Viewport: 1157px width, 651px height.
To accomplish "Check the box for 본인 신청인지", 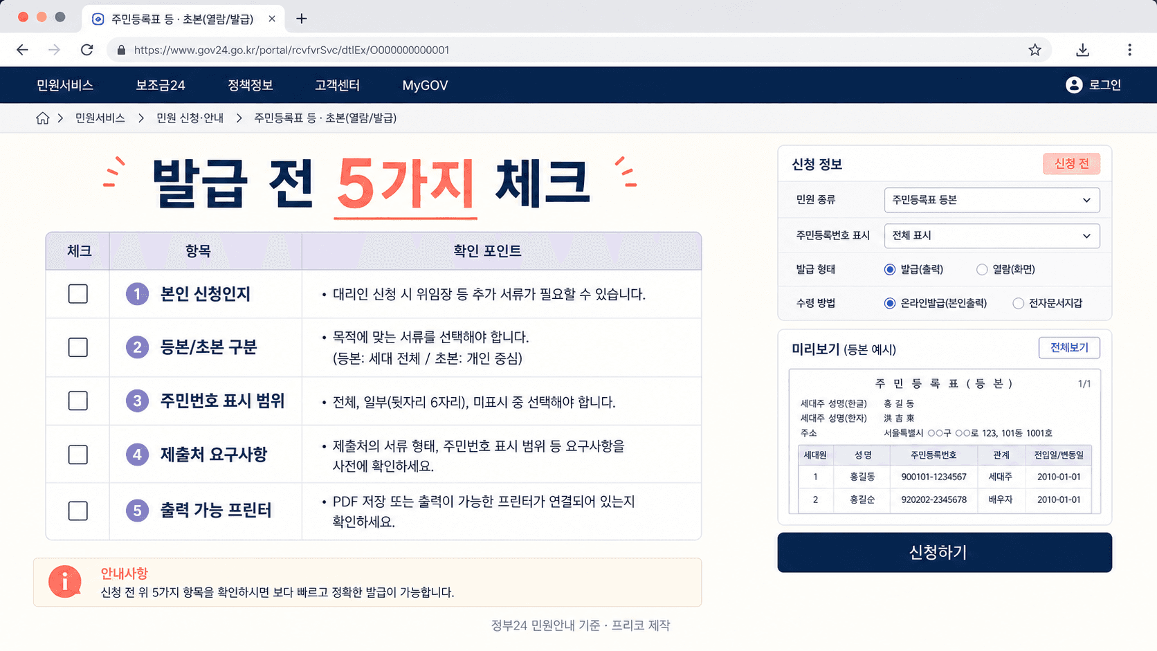I will [x=78, y=294].
